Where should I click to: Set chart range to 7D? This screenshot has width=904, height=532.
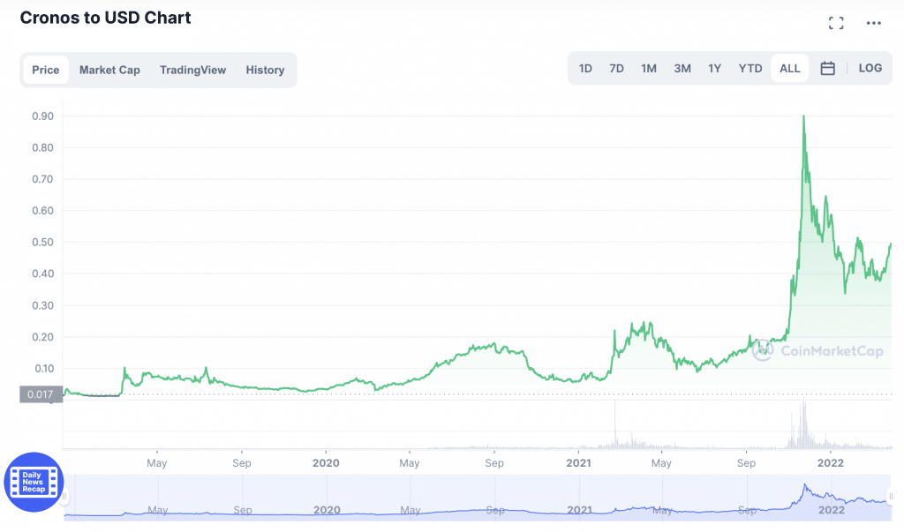click(x=616, y=68)
